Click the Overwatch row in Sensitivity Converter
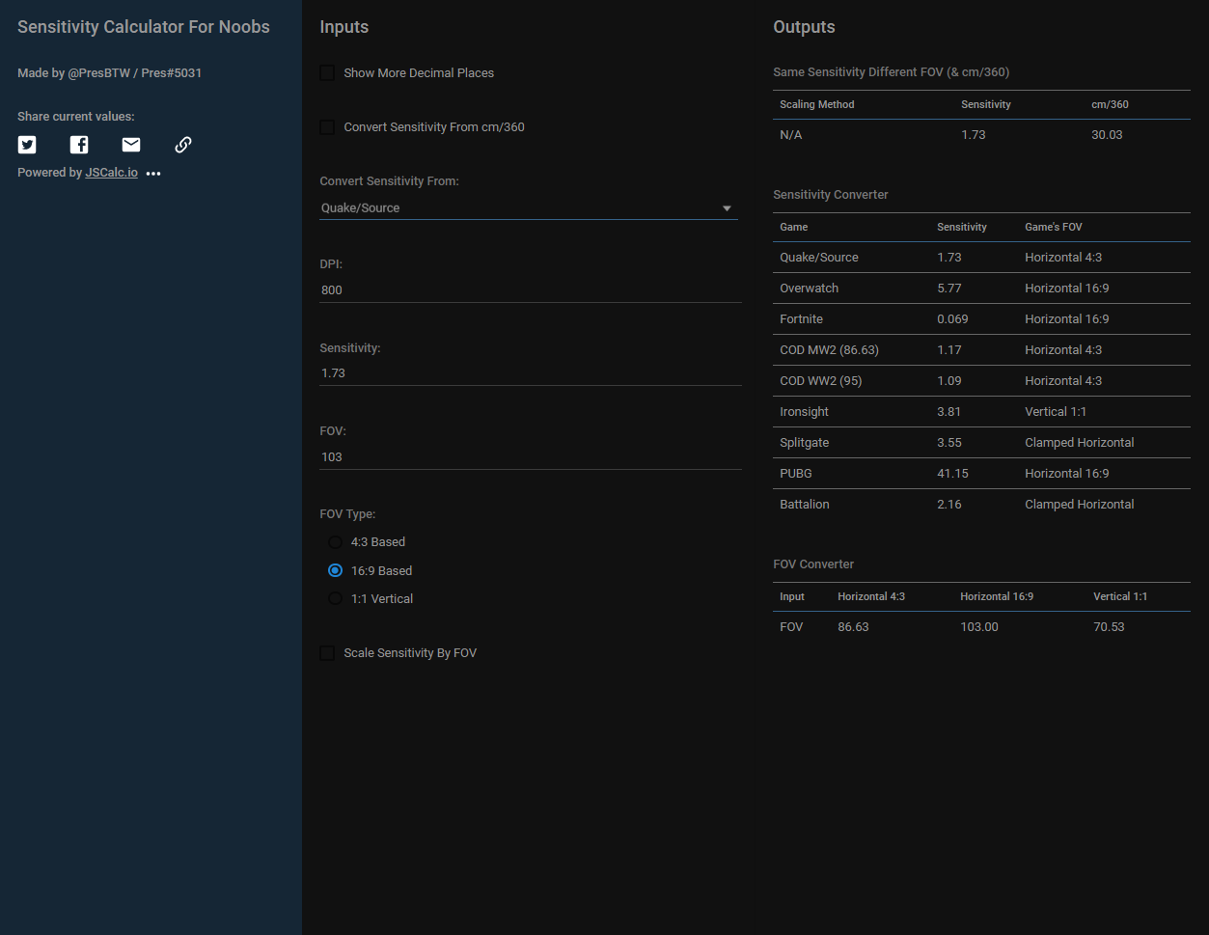This screenshot has height=935, width=1209. click(x=981, y=289)
